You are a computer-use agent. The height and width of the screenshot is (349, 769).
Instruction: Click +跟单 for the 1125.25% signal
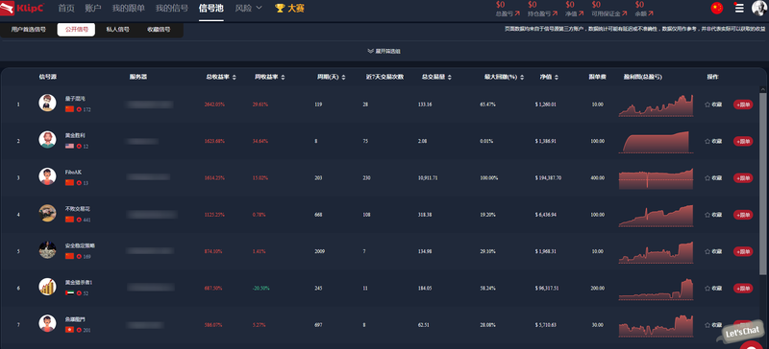[743, 215]
